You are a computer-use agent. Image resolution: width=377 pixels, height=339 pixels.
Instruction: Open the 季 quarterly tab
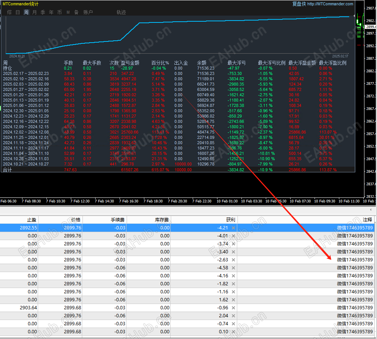[x=43, y=12]
